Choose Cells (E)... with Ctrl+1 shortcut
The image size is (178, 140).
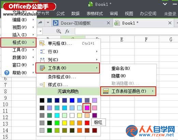pos(69,43)
